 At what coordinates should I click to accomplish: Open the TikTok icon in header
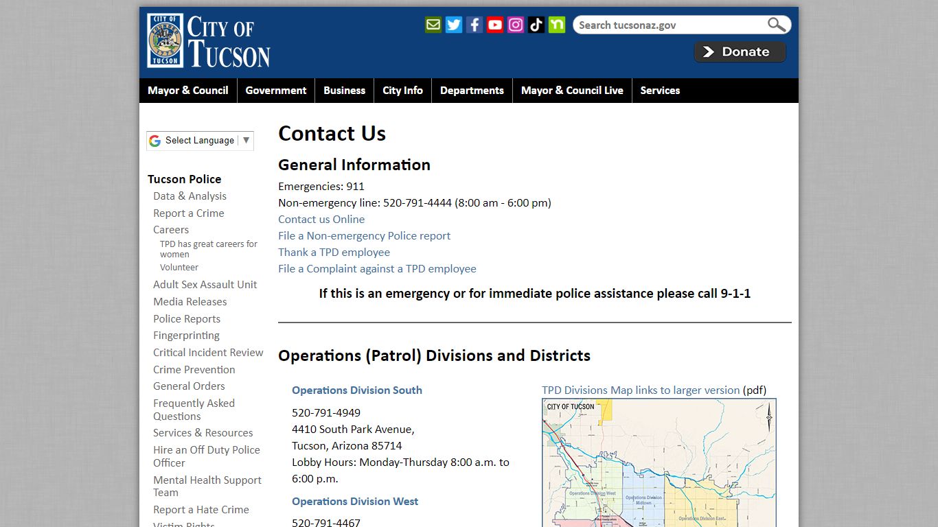[x=536, y=25]
